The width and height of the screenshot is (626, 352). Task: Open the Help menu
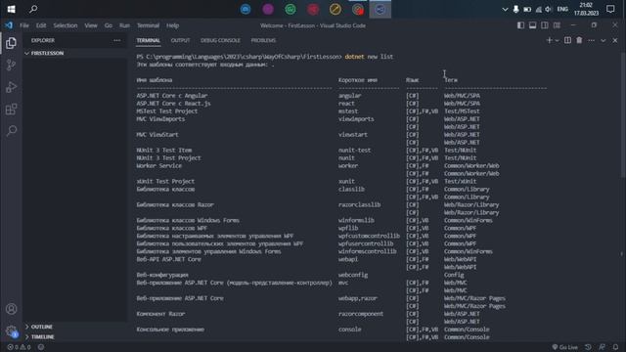click(x=172, y=25)
